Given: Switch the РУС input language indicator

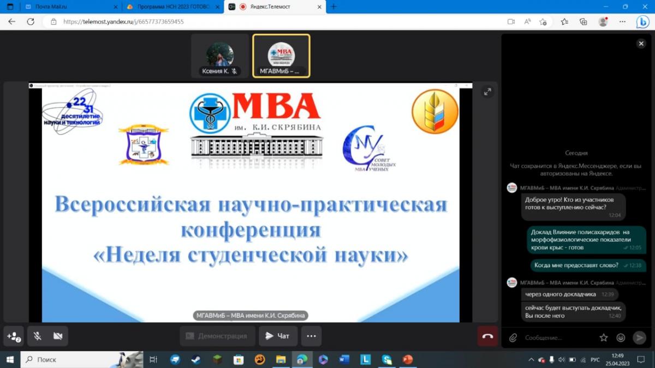Looking at the screenshot, I should pyautogui.click(x=596, y=359).
